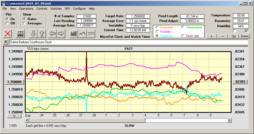Show Averages option
254x134 pixels.
[x=24, y=23]
